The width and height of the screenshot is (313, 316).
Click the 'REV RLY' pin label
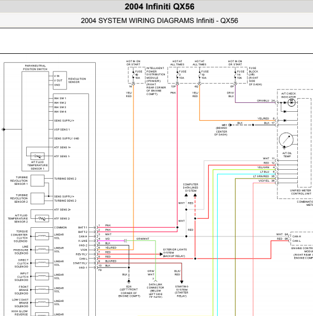click(82, 254)
